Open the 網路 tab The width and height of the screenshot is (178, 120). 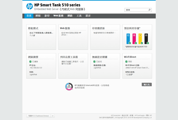point(70,16)
